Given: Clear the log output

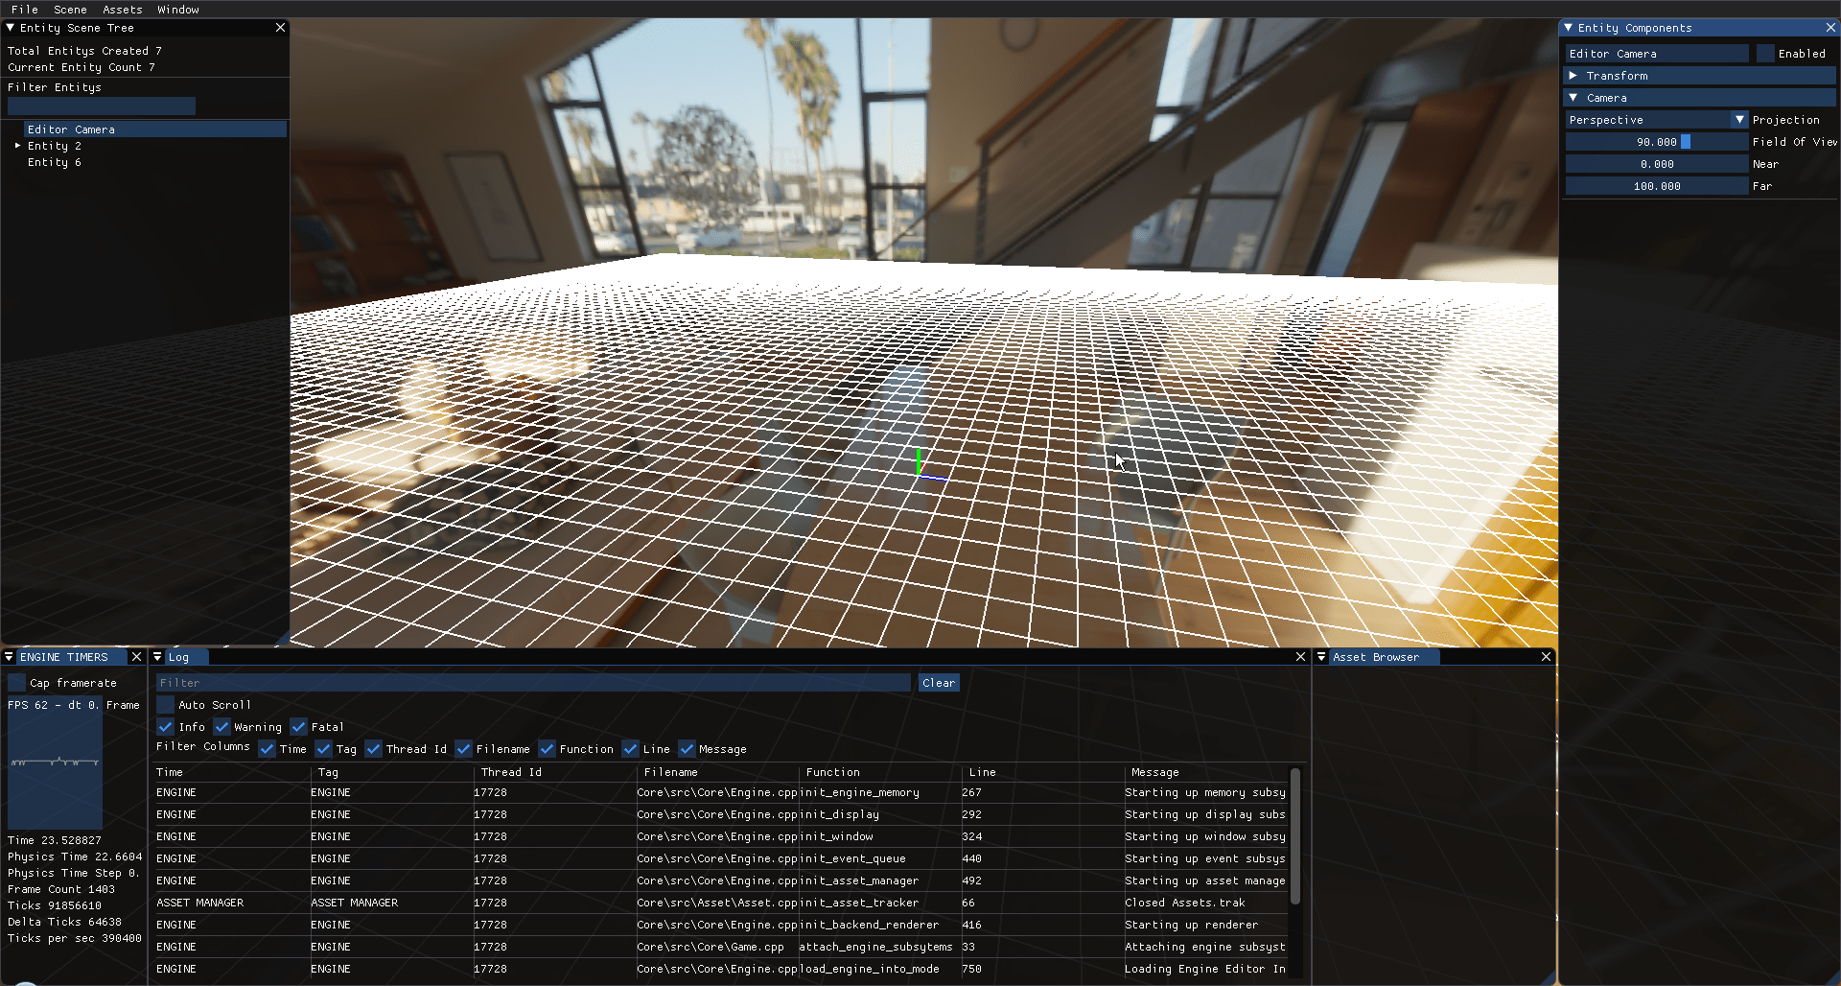Looking at the screenshot, I should tap(939, 683).
